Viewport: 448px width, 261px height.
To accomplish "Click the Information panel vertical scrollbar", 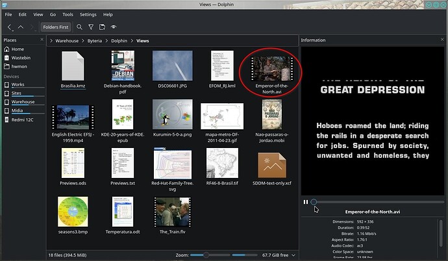I will click(441, 232).
